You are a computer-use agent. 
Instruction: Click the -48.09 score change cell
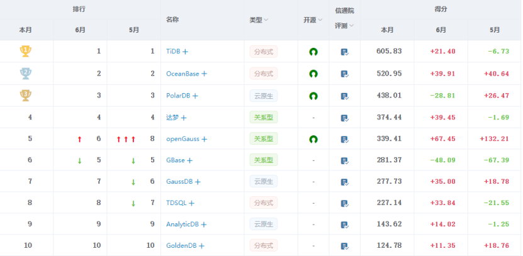pyautogui.click(x=442, y=160)
